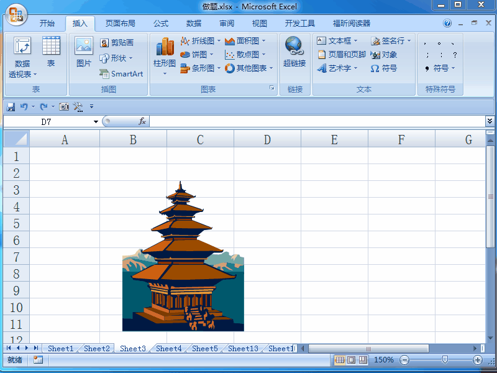This screenshot has width=497, height=373.
Task: Zoom in with the plus button
Action: pyautogui.click(x=477, y=360)
